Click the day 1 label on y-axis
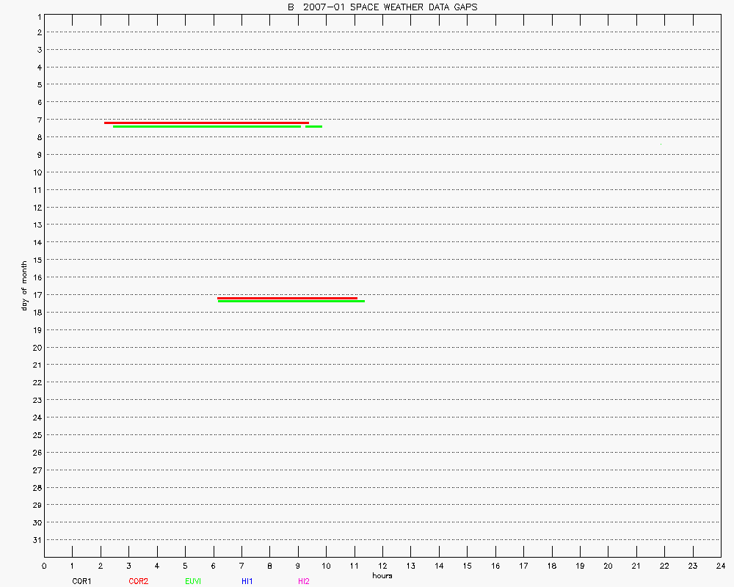 [38, 15]
